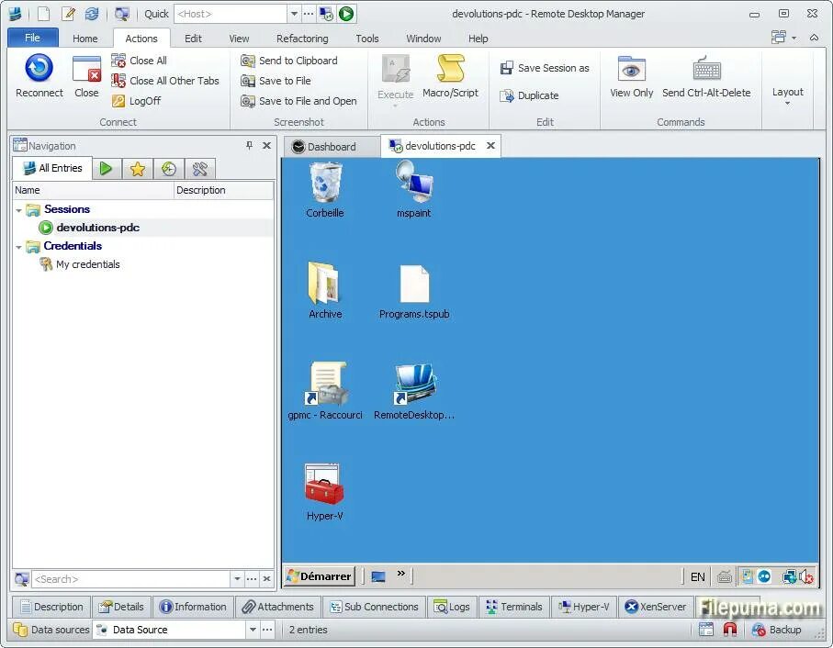Image resolution: width=833 pixels, height=648 pixels.
Task: Toggle View Only mode
Action: pyautogui.click(x=631, y=75)
